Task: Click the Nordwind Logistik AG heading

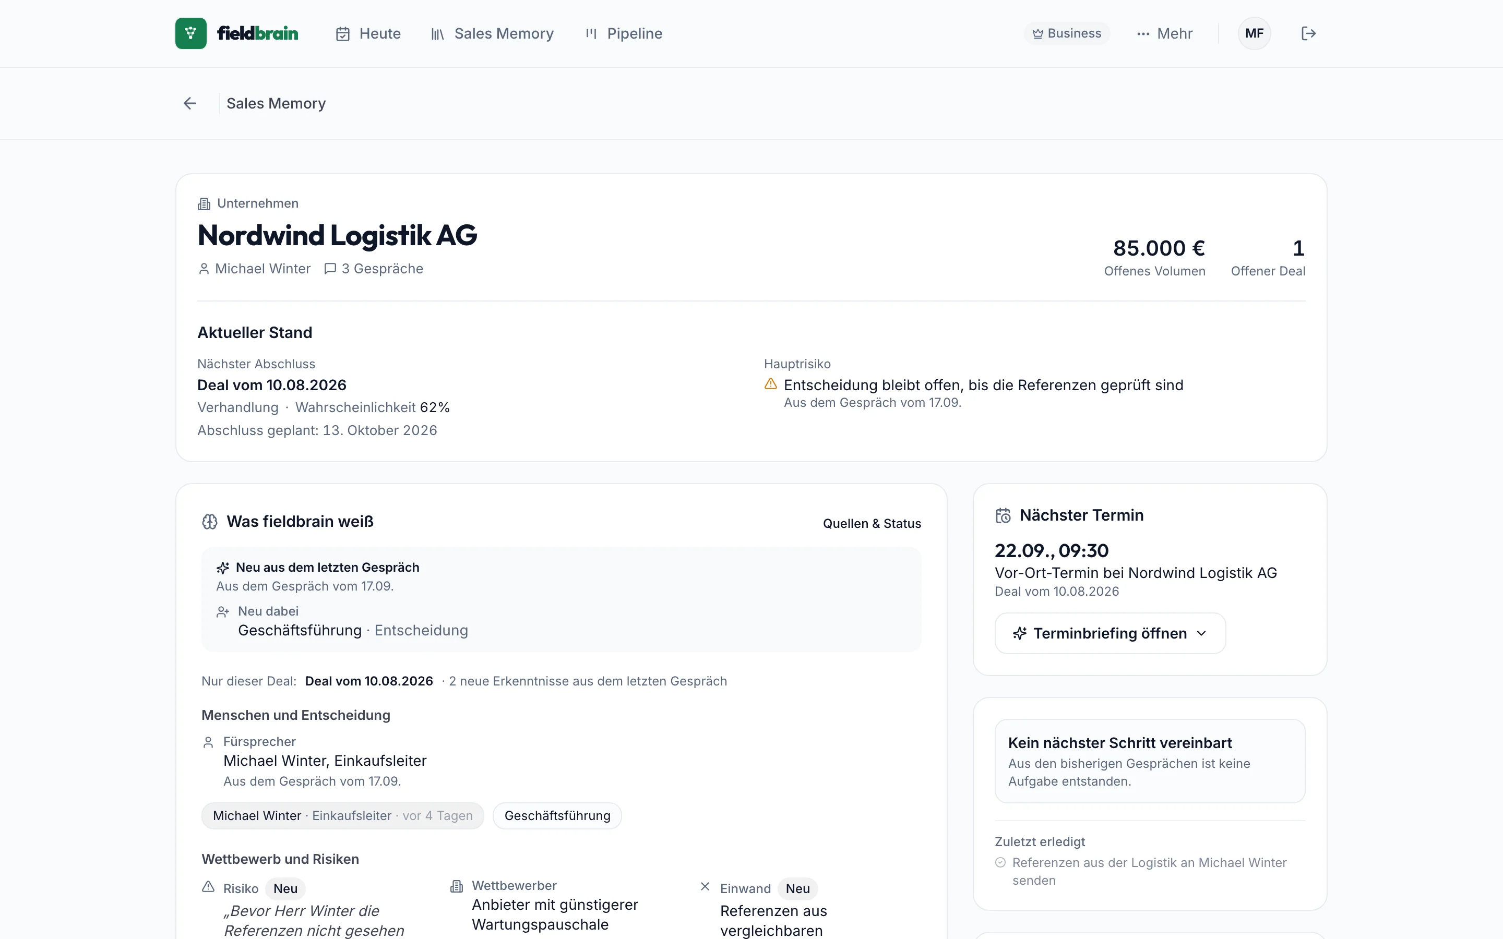Action: tap(337, 235)
